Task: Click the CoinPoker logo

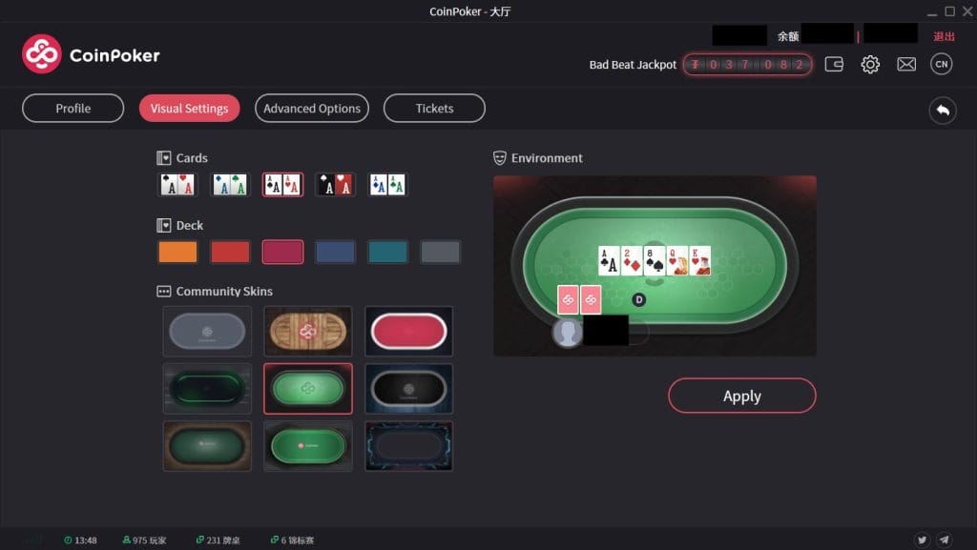Action: click(91, 54)
